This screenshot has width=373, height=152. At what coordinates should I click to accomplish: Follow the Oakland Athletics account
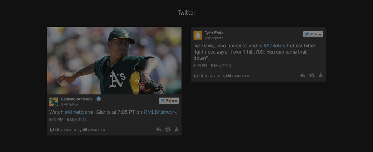coord(169,101)
